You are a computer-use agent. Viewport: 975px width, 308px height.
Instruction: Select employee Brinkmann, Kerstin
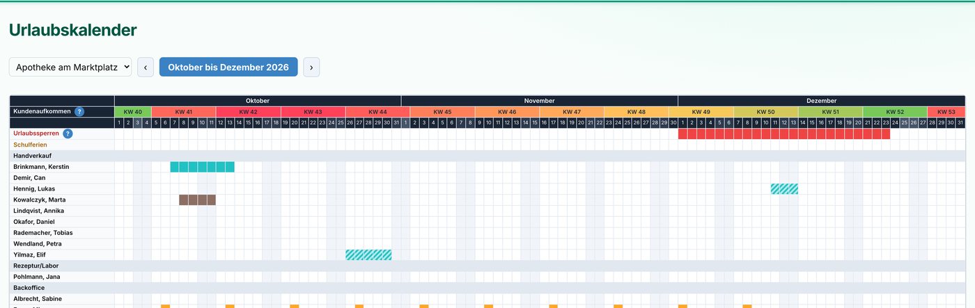[41, 167]
